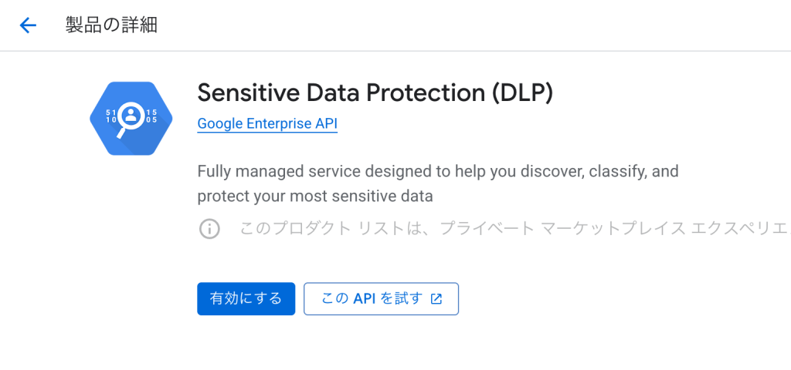Click the "51 10" digits on the logo

pos(110,116)
